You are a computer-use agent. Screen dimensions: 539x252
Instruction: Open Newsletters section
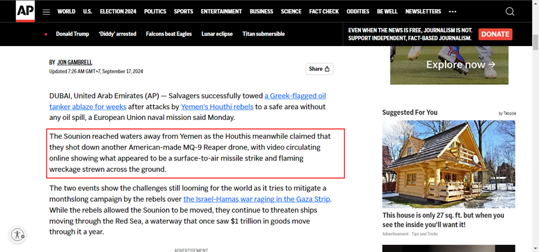tap(423, 12)
